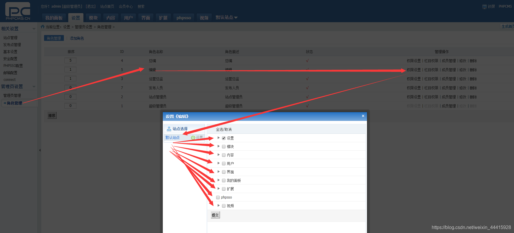The image size is (514, 233).
Task: Open 管理员管理 in the sidebar
Action: pos(12,95)
